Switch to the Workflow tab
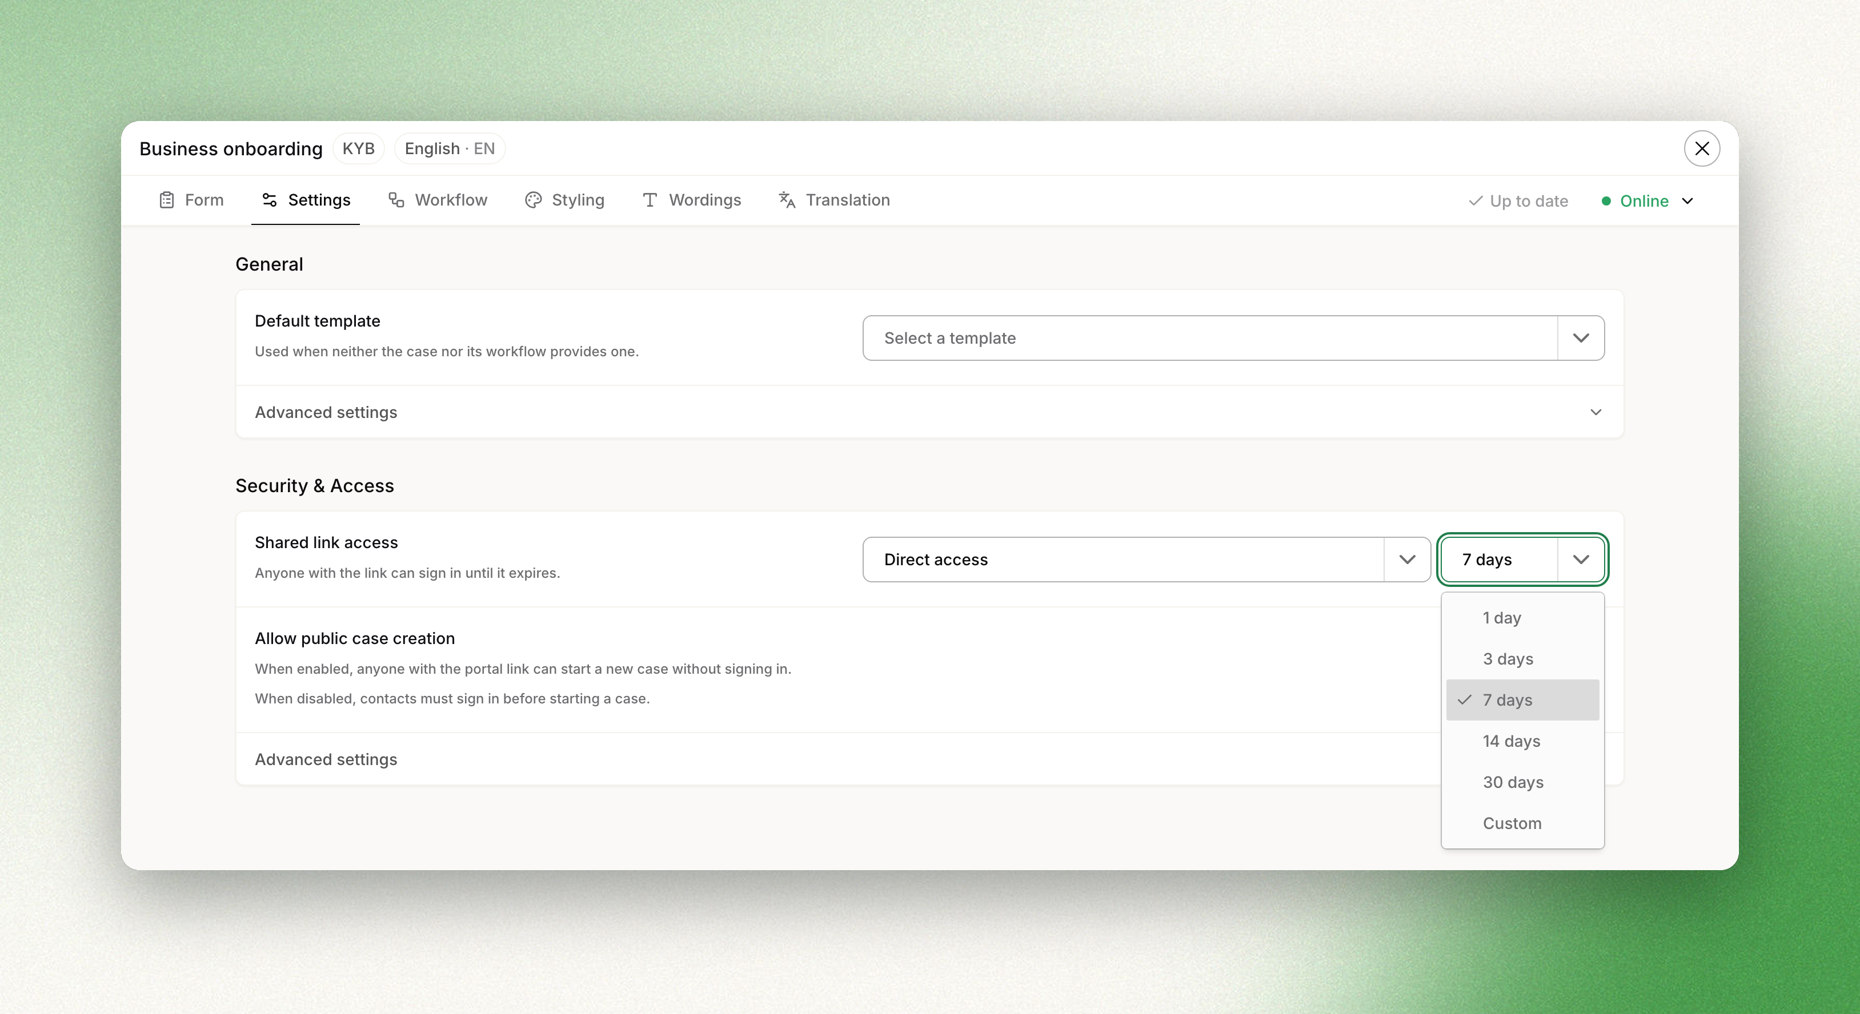The width and height of the screenshot is (1860, 1014). [438, 200]
